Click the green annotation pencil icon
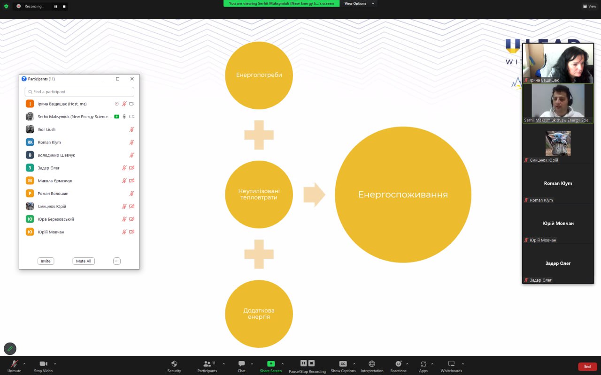 point(10,348)
